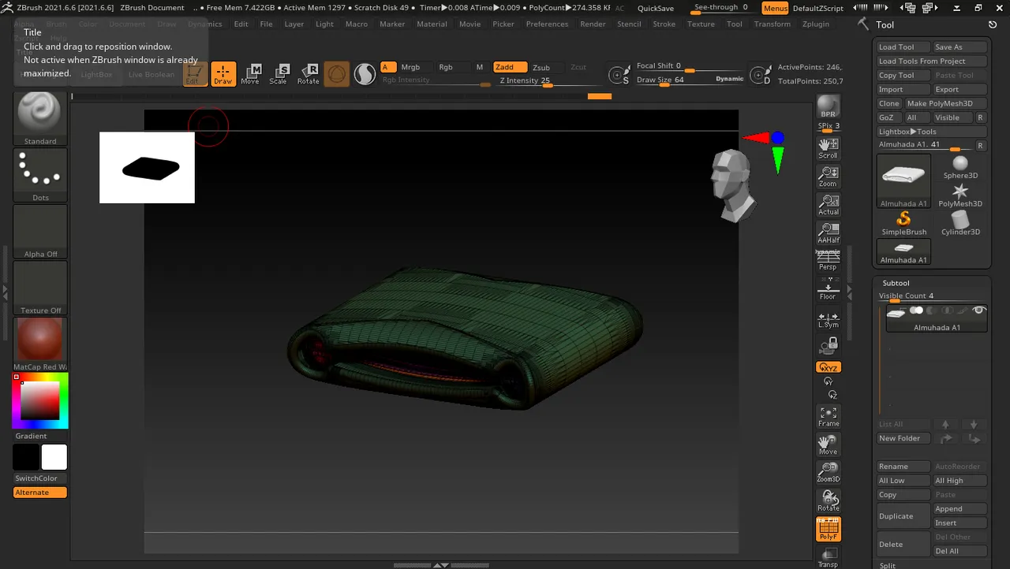Click the Gizmo 3D sphere icon
Image resolution: width=1010 pixels, height=569 pixels.
pyautogui.click(x=336, y=74)
